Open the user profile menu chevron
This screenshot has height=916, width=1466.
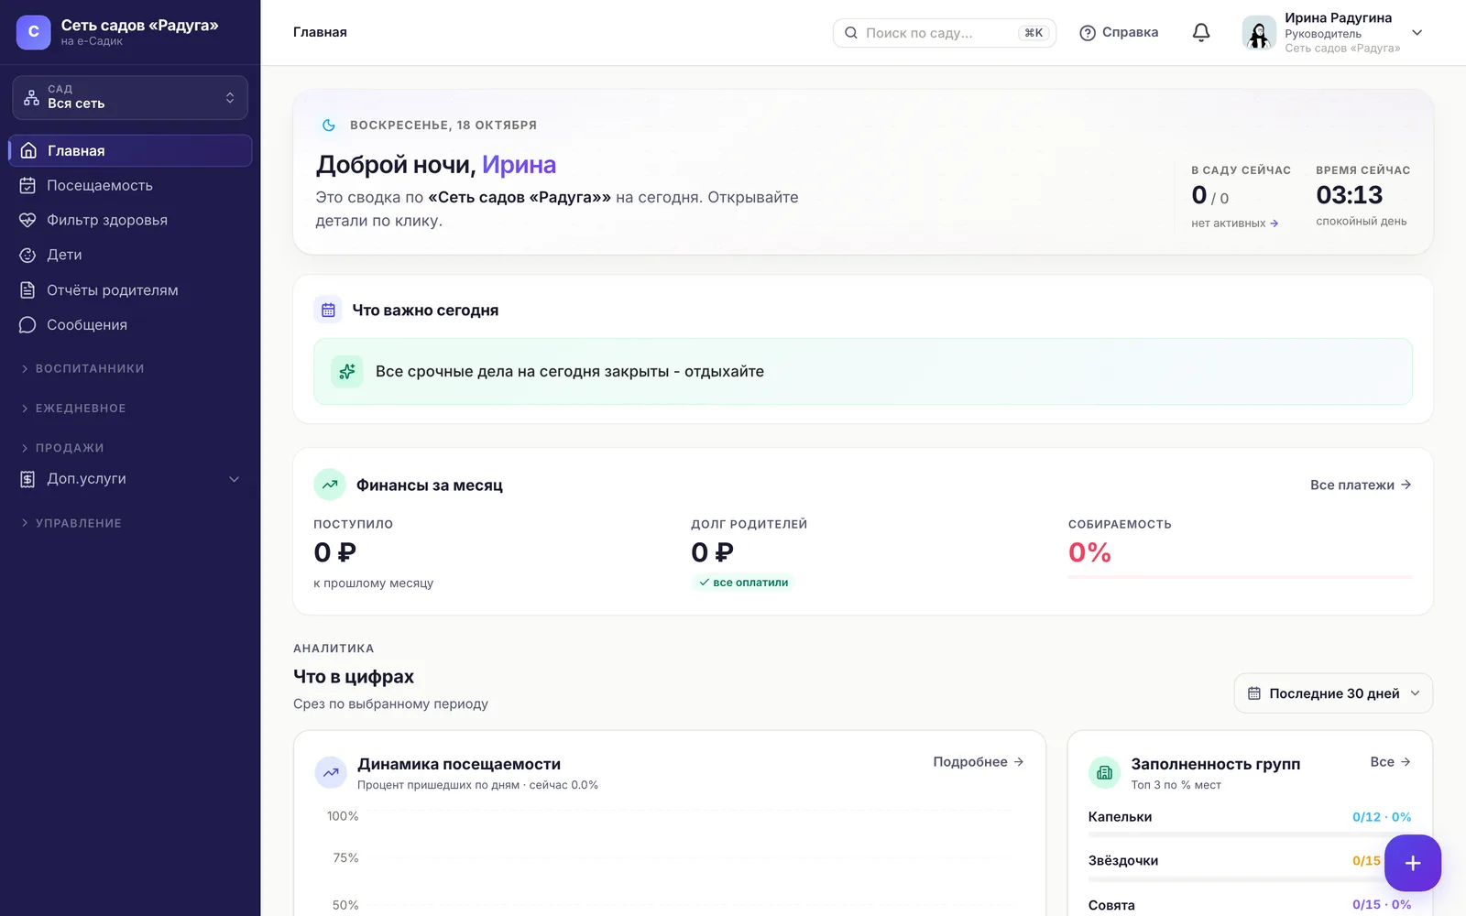pyautogui.click(x=1417, y=33)
